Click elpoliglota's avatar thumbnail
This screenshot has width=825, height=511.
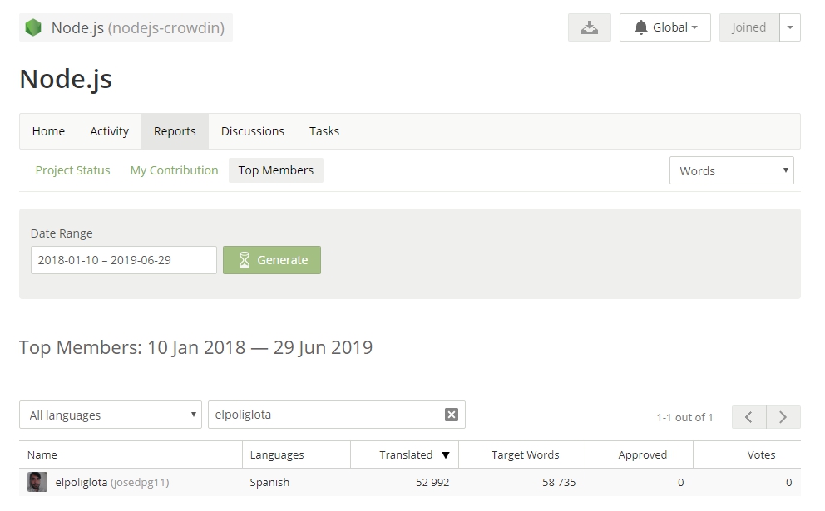[37, 482]
